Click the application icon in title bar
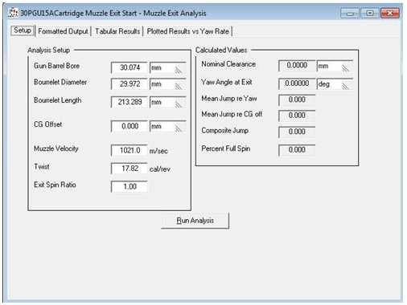The height and width of the screenshot is (305, 407). 13,13
